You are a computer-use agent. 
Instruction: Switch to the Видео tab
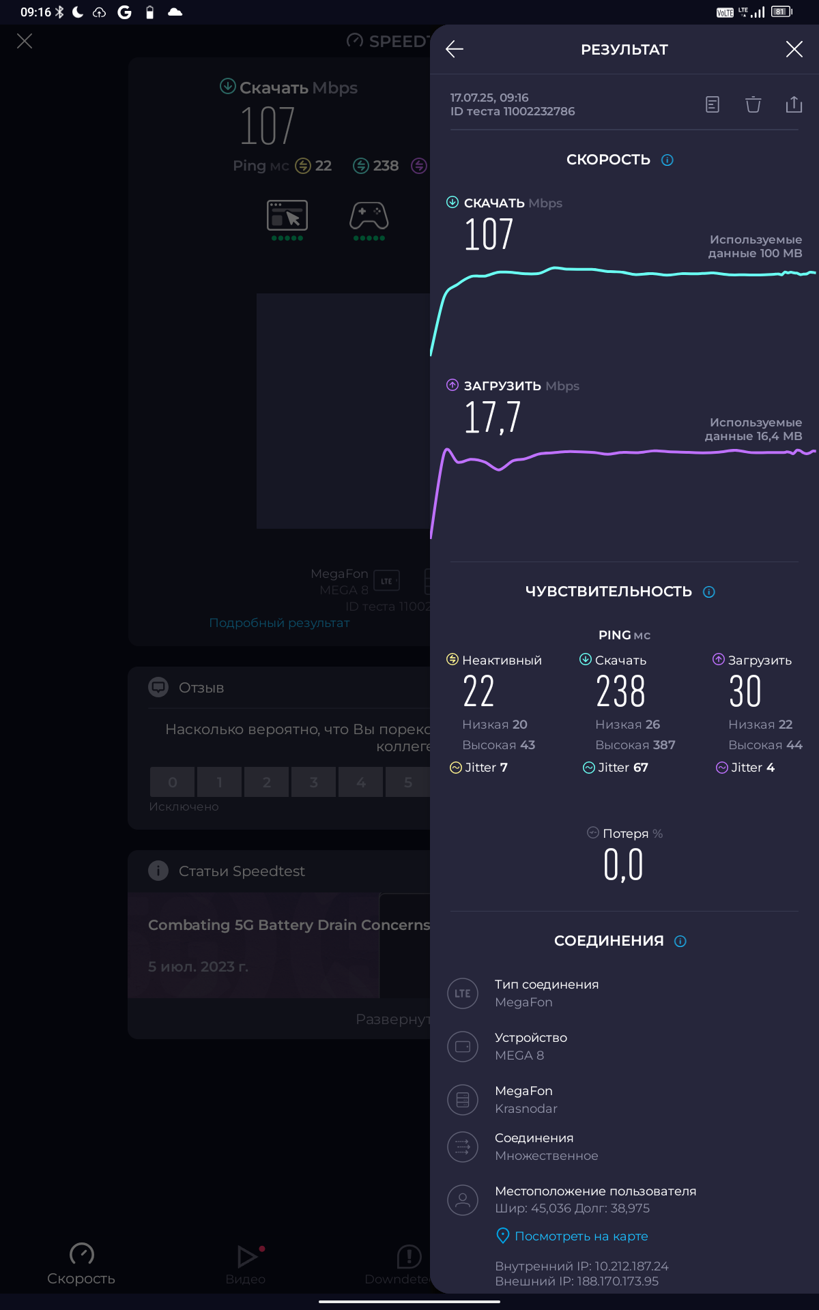(x=246, y=1264)
